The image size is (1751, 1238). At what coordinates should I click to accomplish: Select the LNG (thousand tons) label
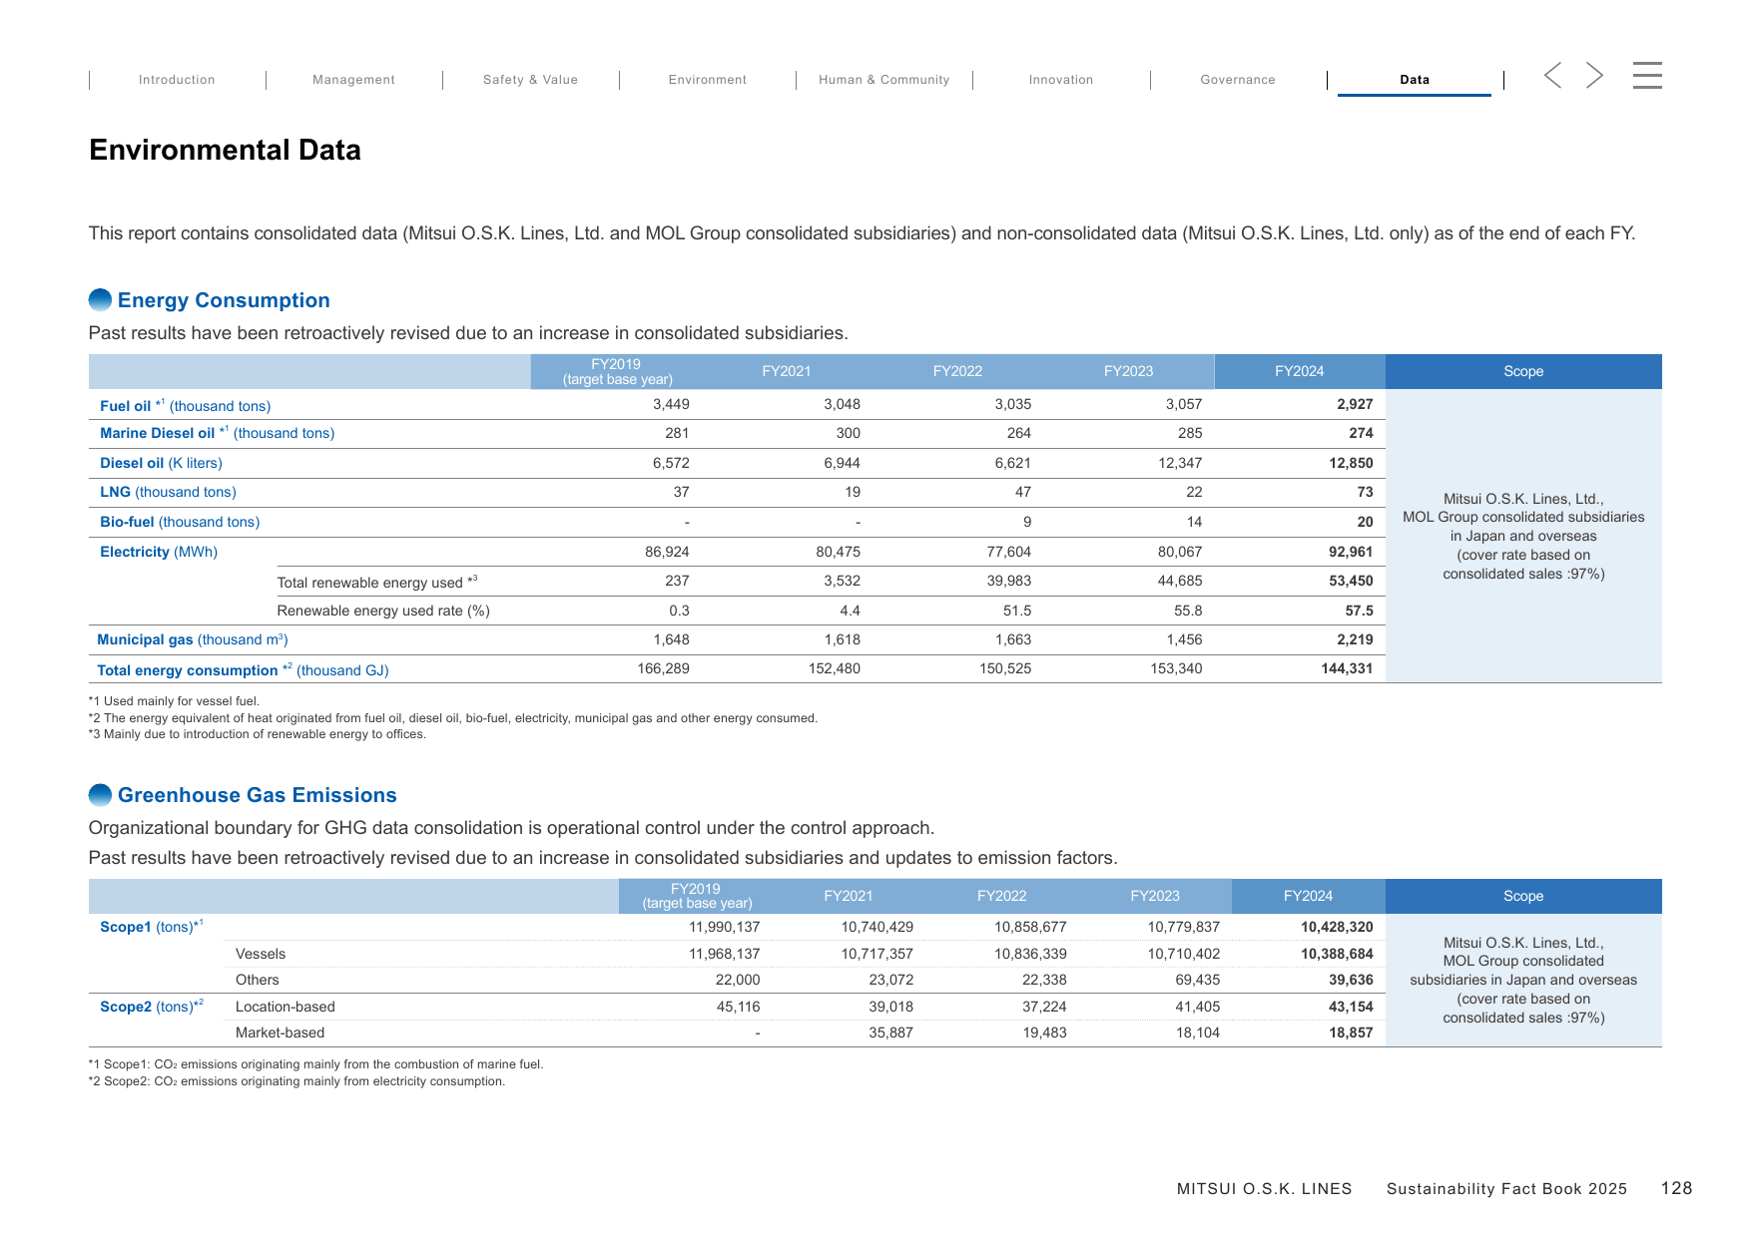click(168, 492)
